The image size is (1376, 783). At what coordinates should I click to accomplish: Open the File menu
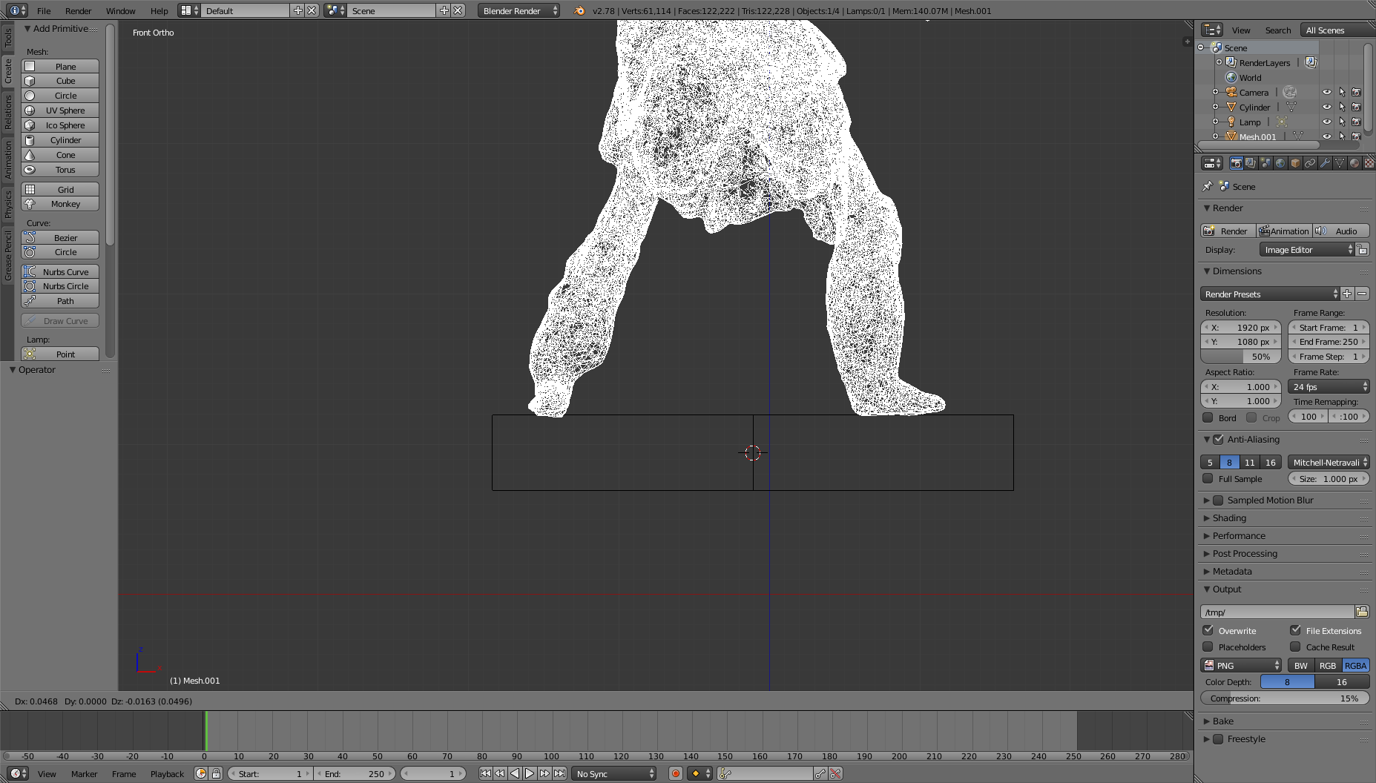[44, 10]
